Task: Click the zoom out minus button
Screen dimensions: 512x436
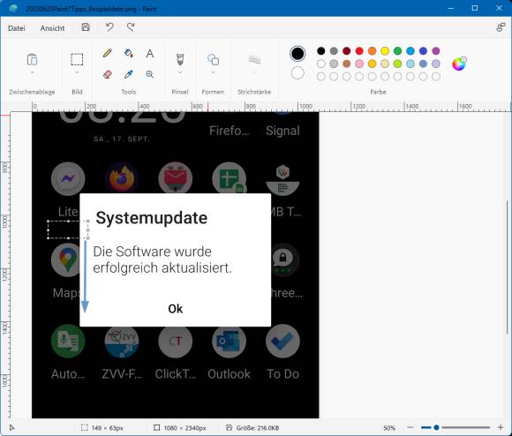Action: 410,427
